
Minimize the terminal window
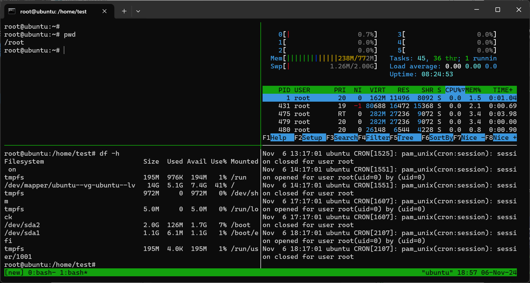point(477,10)
